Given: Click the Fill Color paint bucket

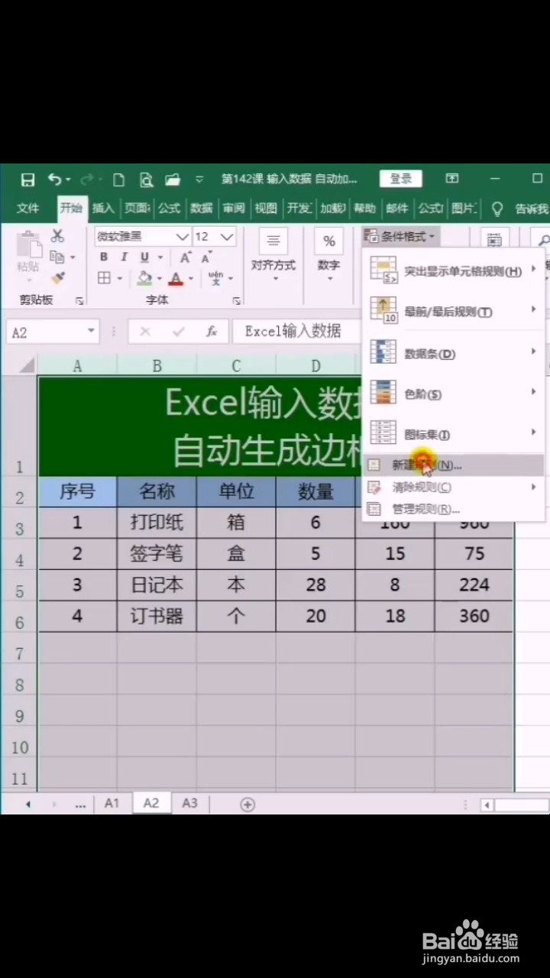Looking at the screenshot, I should pos(144,278).
